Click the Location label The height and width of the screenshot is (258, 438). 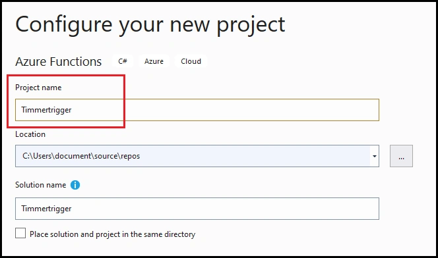click(30, 134)
